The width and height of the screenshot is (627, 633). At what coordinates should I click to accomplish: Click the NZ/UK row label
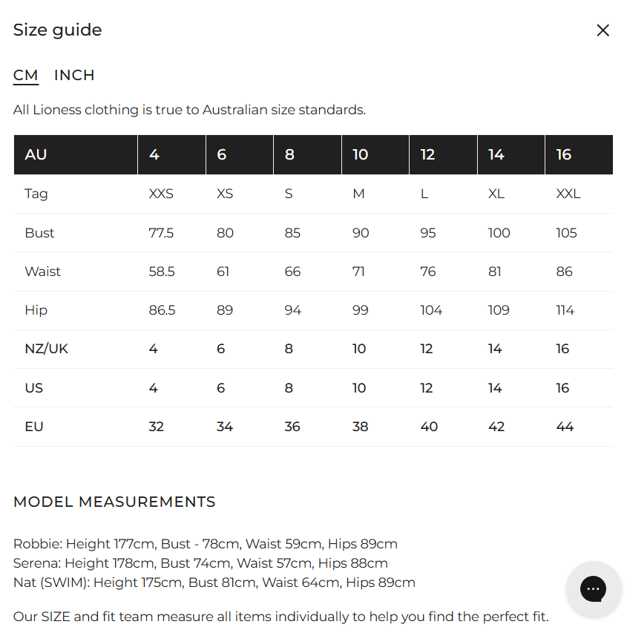pos(46,349)
